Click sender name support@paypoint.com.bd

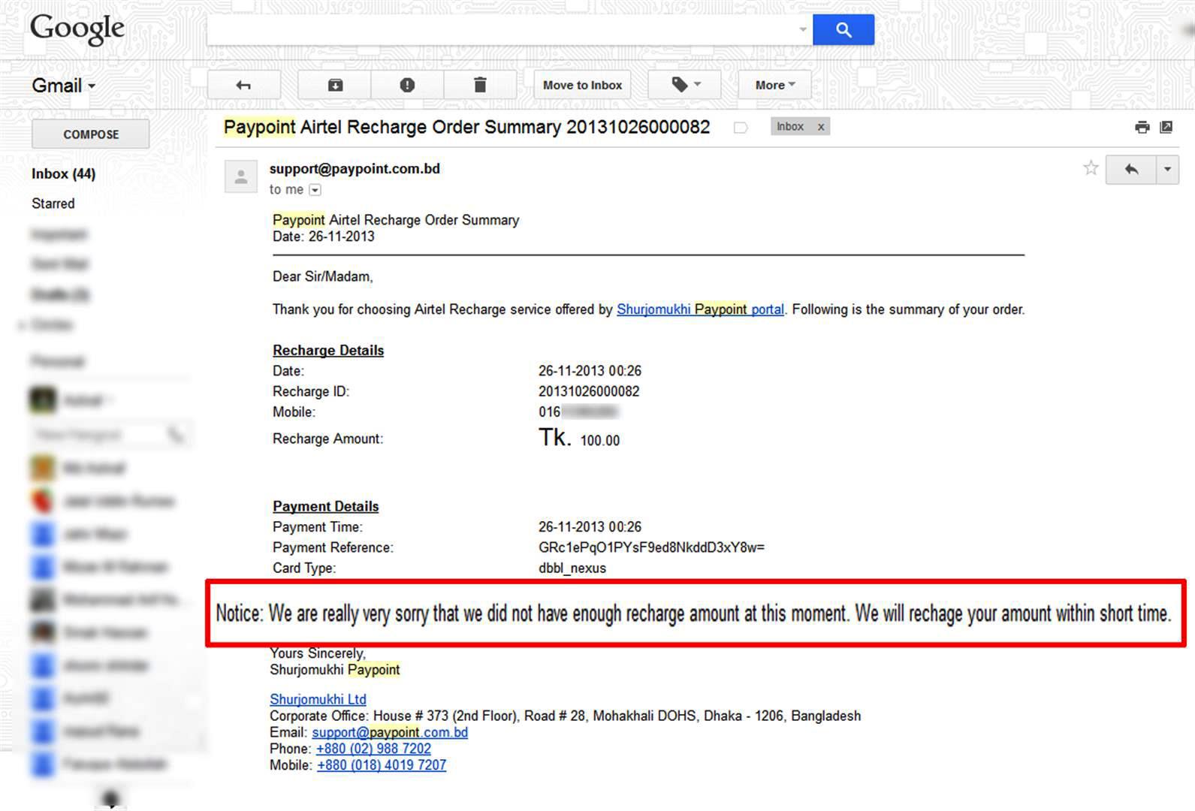(355, 169)
